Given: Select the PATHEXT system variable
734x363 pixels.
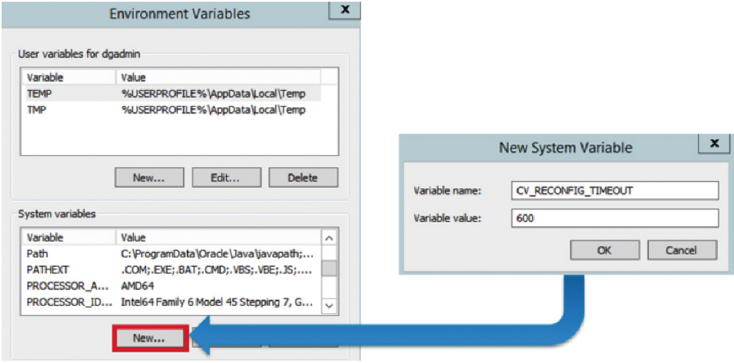Looking at the screenshot, I should coord(171,270).
